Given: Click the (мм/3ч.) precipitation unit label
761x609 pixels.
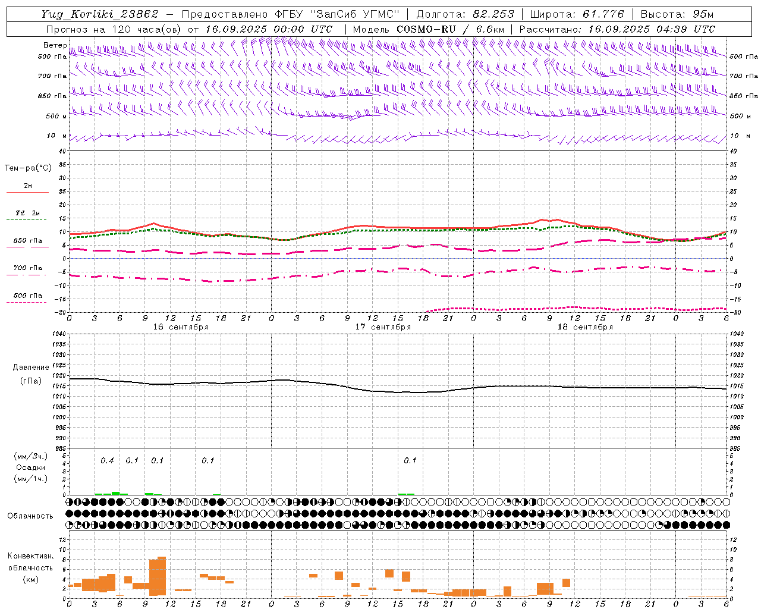Looking at the screenshot, I should point(31,456).
